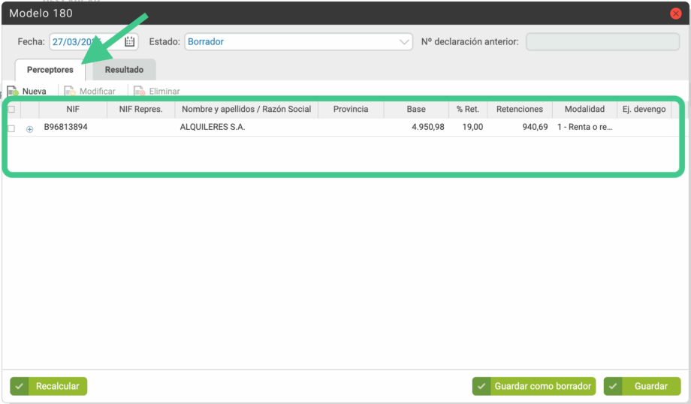Switch to the Resultado tab
691x404 pixels.
point(124,70)
